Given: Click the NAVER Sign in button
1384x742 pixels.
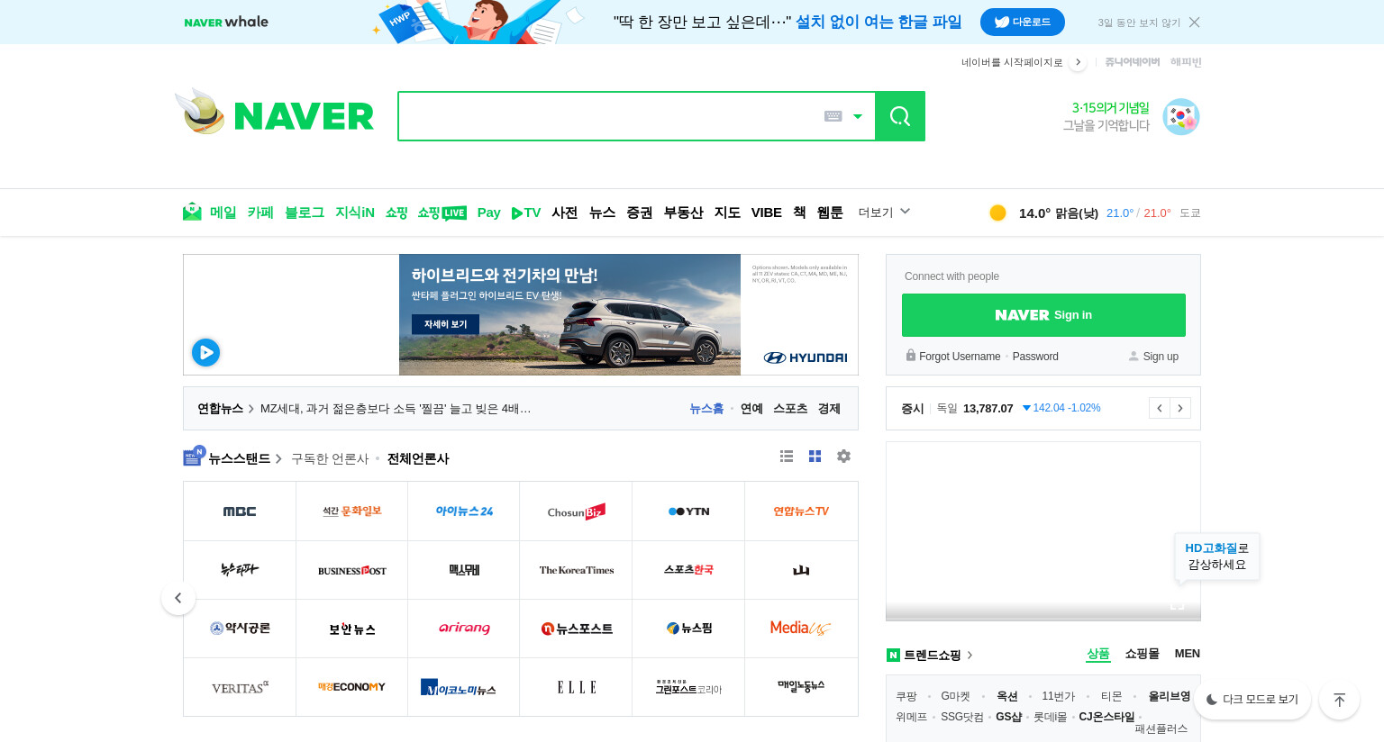Looking at the screenshot, I should pos(1043,315).
